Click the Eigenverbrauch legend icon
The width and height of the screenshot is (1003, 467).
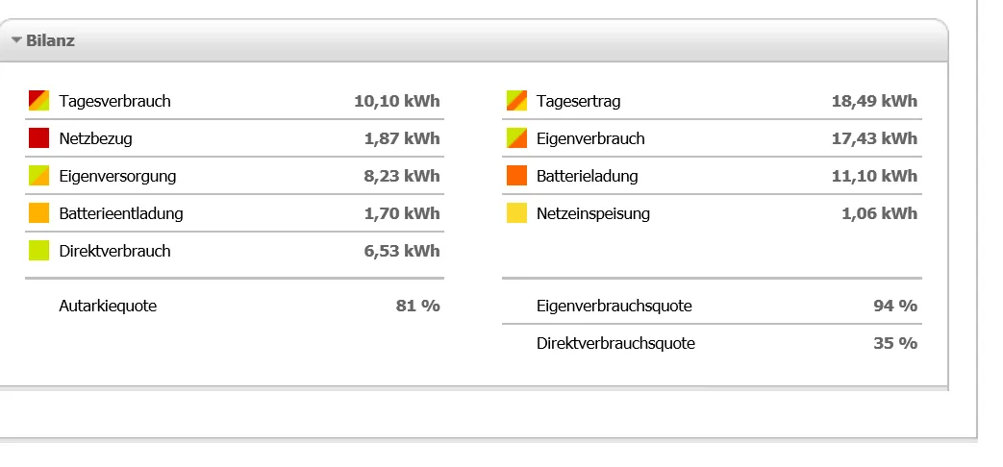516,138
